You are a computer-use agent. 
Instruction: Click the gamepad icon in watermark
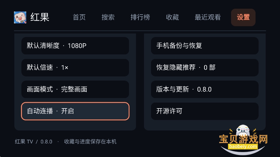pos(243,130)
